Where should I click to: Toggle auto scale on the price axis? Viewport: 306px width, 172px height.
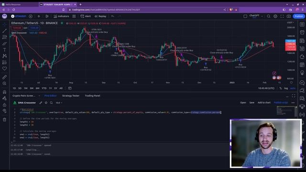tap(293, 88)
